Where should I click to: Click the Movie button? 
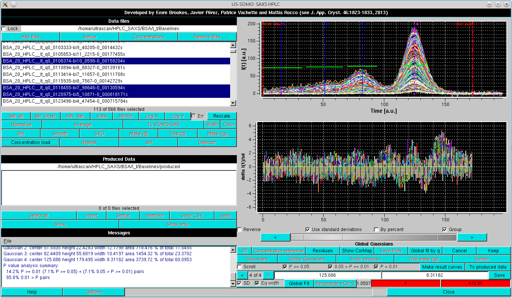tap(126, 116)
